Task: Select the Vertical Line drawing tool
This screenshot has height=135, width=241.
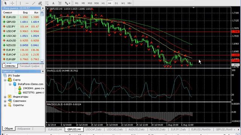Action: coord(20,3)
